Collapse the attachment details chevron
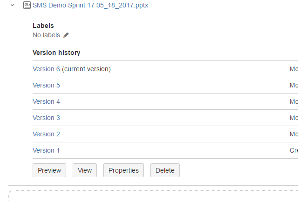Image resolution: width=298 pixels, height=201 pixels. pos(13,5)
